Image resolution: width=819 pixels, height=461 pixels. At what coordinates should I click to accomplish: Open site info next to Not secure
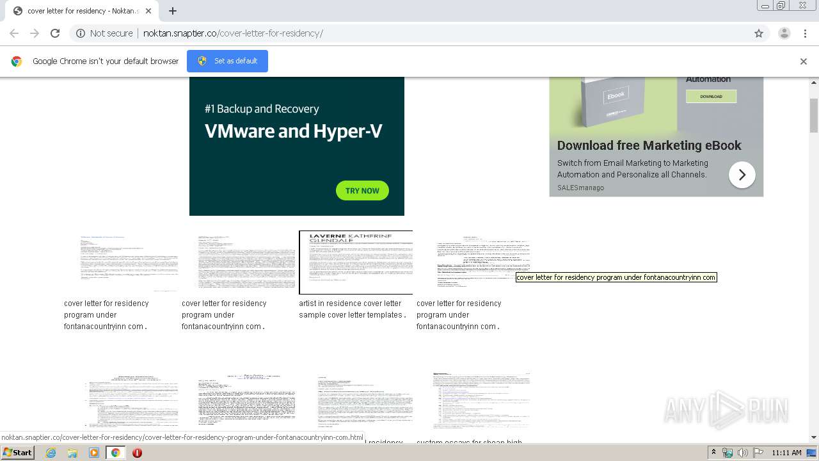(81, 33)
